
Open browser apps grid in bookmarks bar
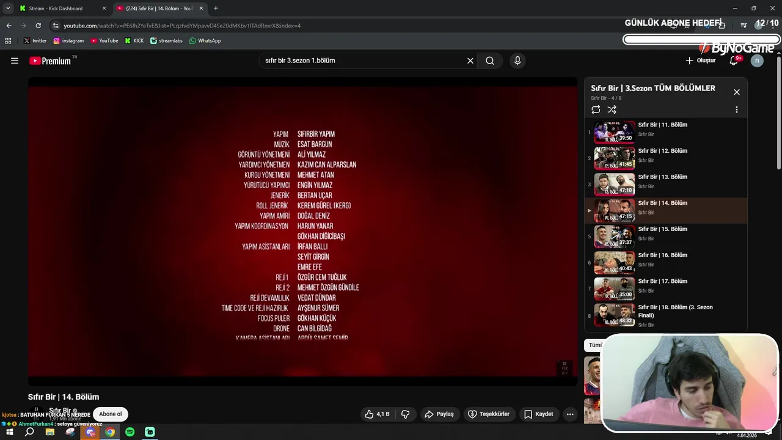point(8,41)
